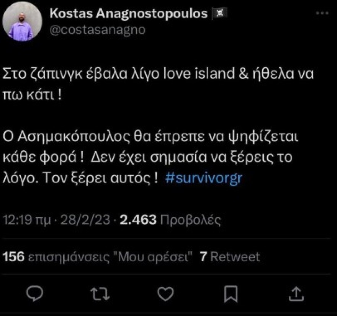This screenshot has width=337, height=316.
Task: Click the heart icon to unlike later
Action: pyautogui.click(x=165, y=293)
